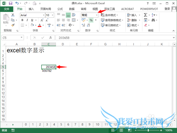177x133 pixels.
Task: Expand the Name Box dropdown
Action: 22,37
